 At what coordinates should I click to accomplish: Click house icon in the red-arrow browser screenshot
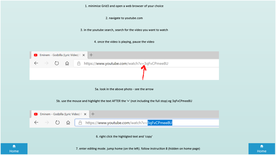pos(67,64)
